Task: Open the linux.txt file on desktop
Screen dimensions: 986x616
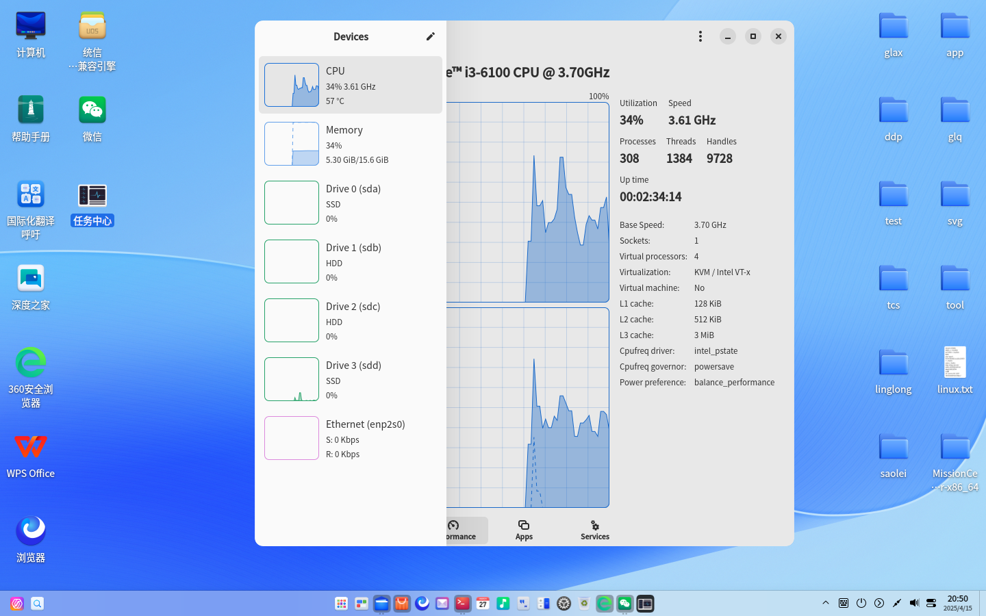Action: (955, 371)
